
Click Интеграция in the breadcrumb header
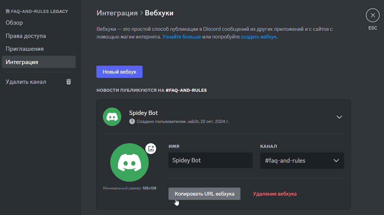click(117, 13)
